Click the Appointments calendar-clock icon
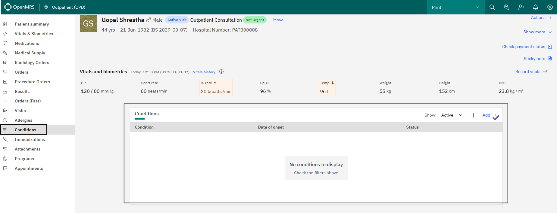The image size is (557, 213). point(5,168)
